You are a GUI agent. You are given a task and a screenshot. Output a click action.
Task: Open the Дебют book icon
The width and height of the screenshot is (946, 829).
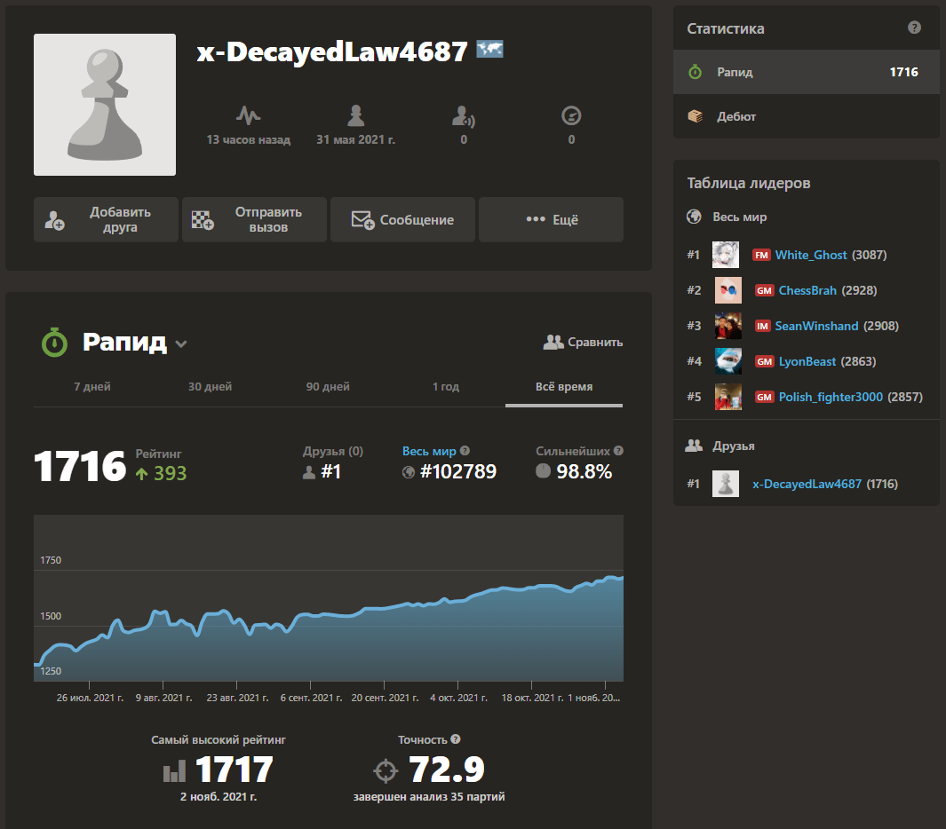pyautogui.click(x=696, y=116)
